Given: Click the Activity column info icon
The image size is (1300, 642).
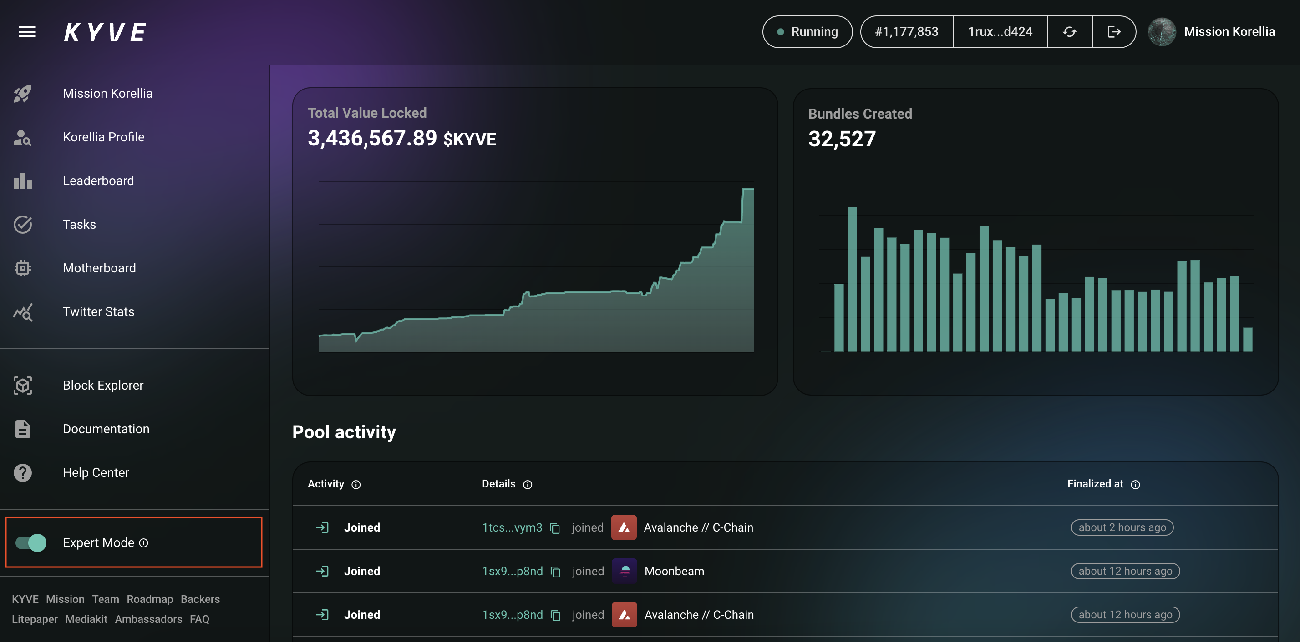Looking at the screenshot, I should [x=356, y=484].
